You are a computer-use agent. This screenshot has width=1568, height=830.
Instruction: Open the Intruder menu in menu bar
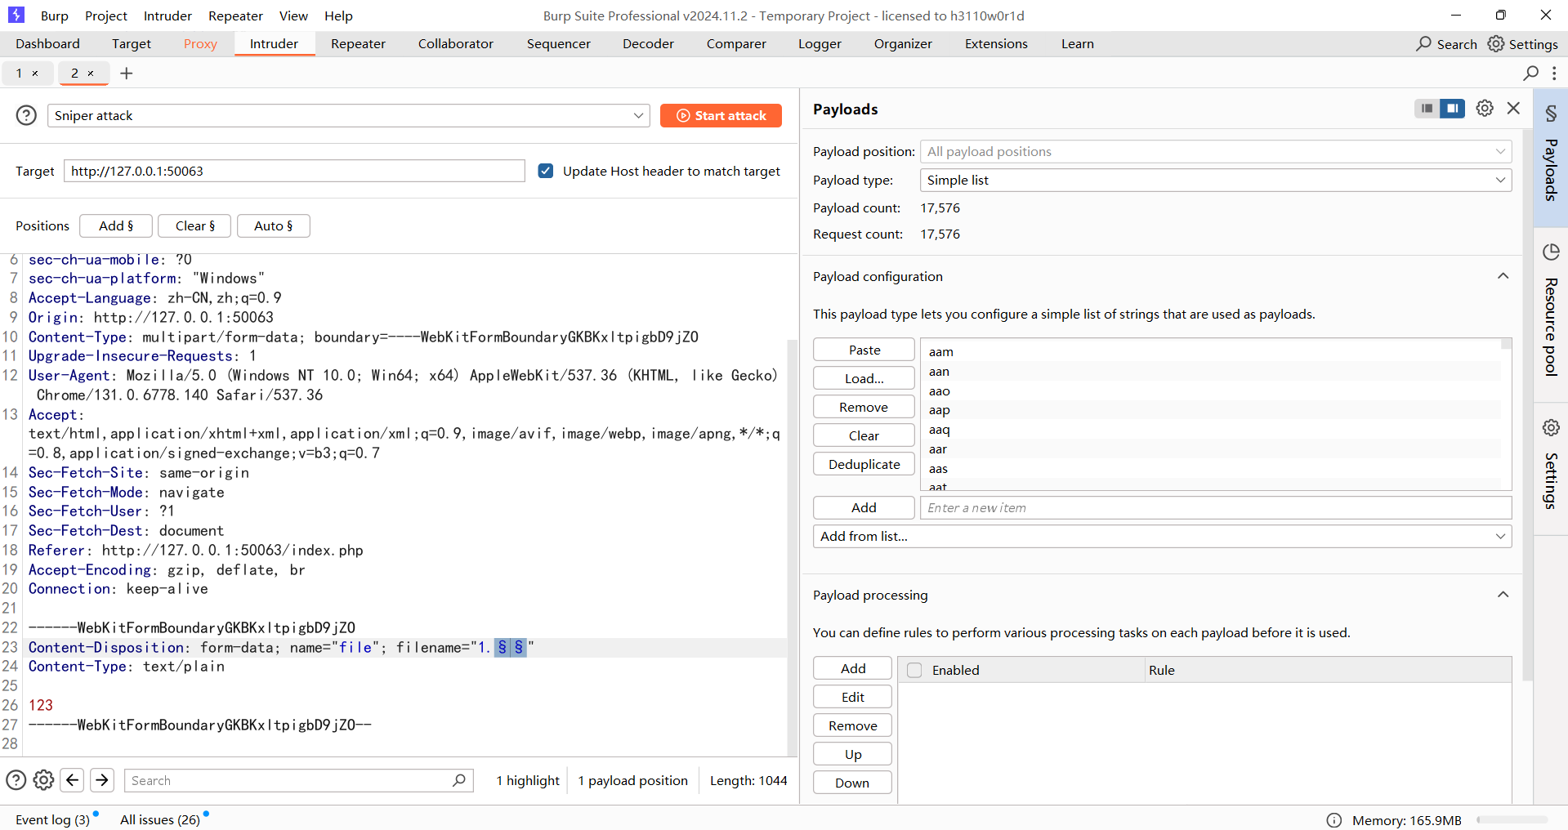click(168, 16)
